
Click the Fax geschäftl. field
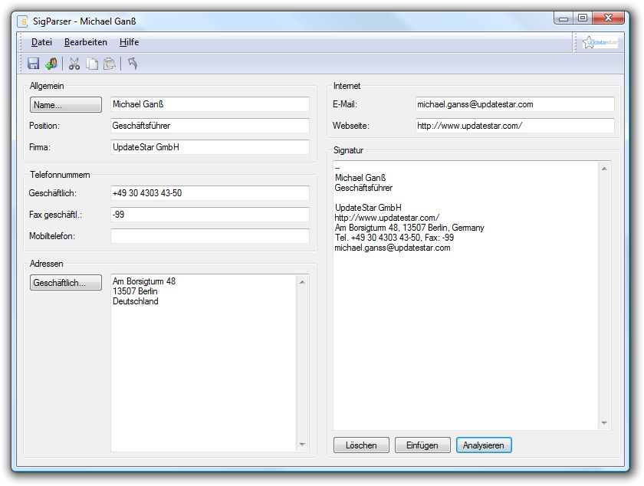point(210,215)
